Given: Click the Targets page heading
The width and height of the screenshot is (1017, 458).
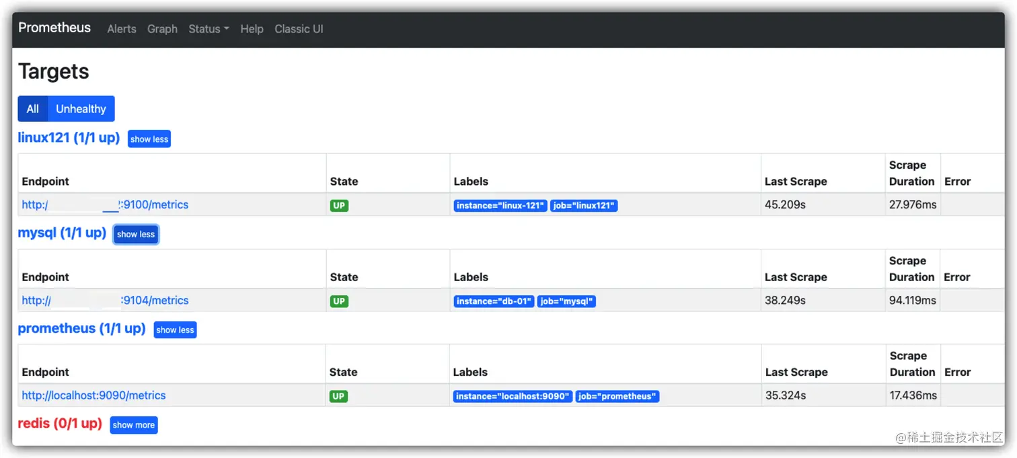Looking at the screenshot, I should (54, 71).
